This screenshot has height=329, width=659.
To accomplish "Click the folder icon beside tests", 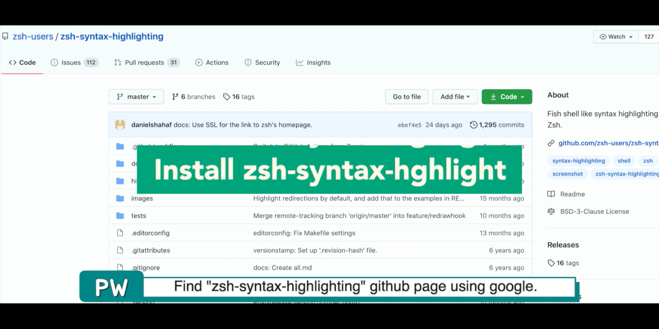I will point(120,216).
